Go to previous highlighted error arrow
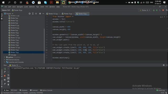The height and width of the screenshot is (94, 168). tap(165, 17)
